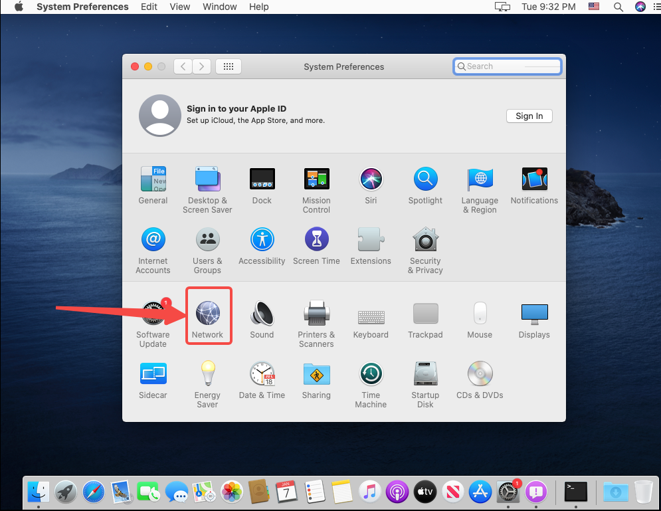Open Sharing preferences
The image size is (661, 511).
pyautogui.click(x=317, y=380)
